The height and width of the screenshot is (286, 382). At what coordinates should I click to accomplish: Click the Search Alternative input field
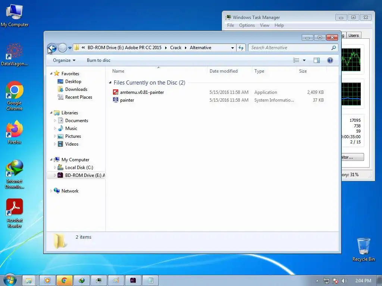[x=290, y=48]
